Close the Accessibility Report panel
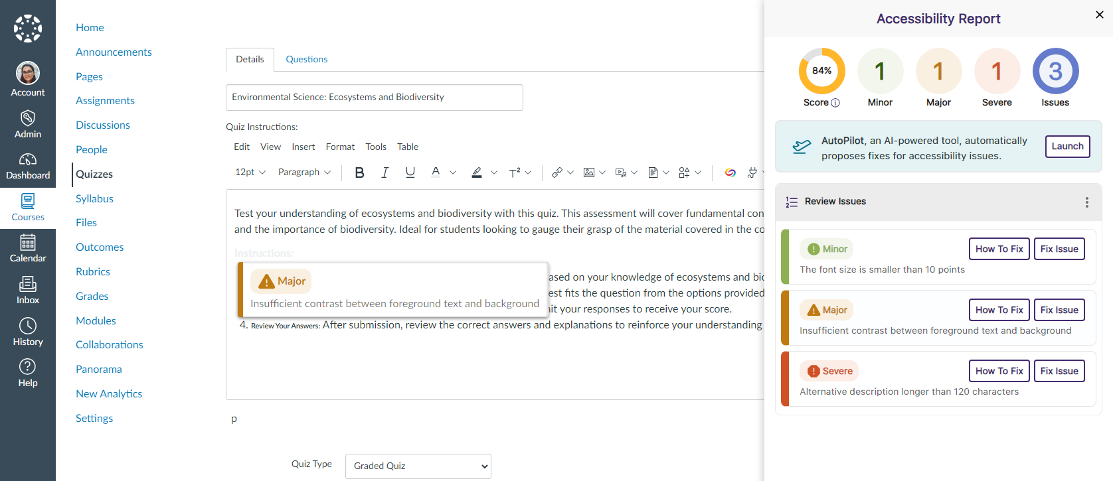The image size is (1113, 481). [1099, 15]
